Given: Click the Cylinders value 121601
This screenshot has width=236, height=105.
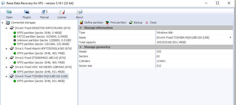Looking at the screenshot, I should pyautogui.click(x=161, y=61).
